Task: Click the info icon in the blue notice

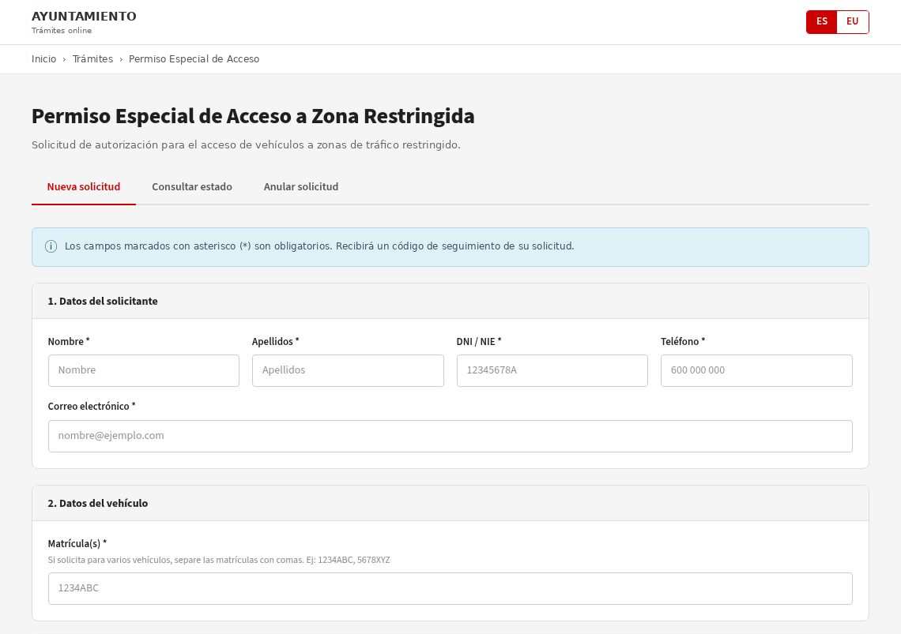Action: pyautogui.click(x=51, y=246)
